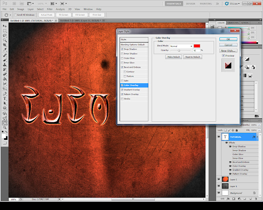Open Arrange Documents dropdown in top bar
This screenshot has height=210, width=263.
click(54, 3)
